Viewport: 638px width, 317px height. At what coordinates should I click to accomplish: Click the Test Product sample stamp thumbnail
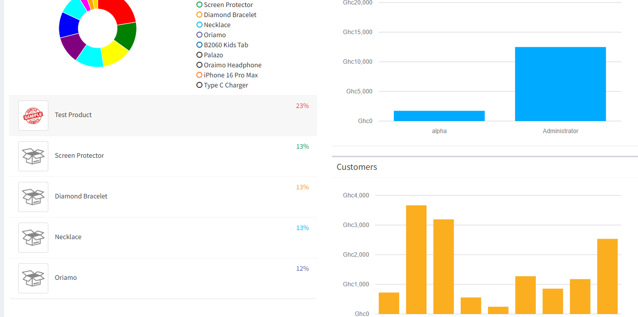tap(33, 116)
